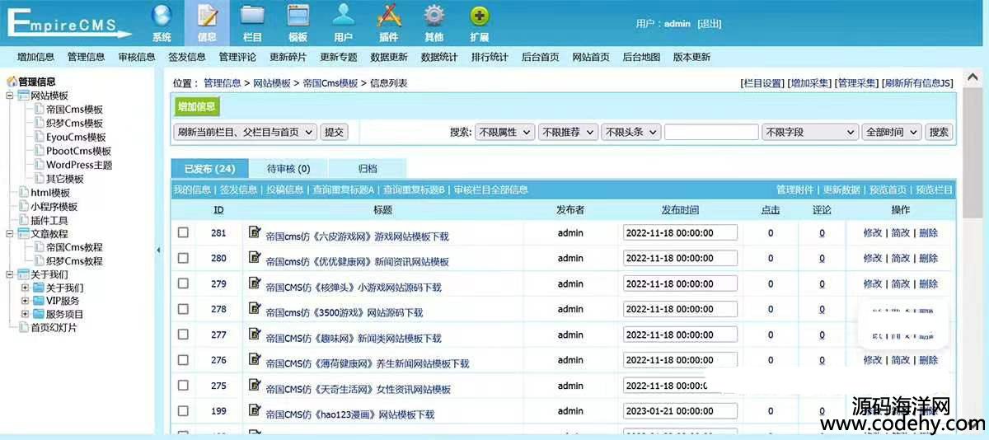Click the edit icon of row 278
The image size is (989, 440).
255,309
